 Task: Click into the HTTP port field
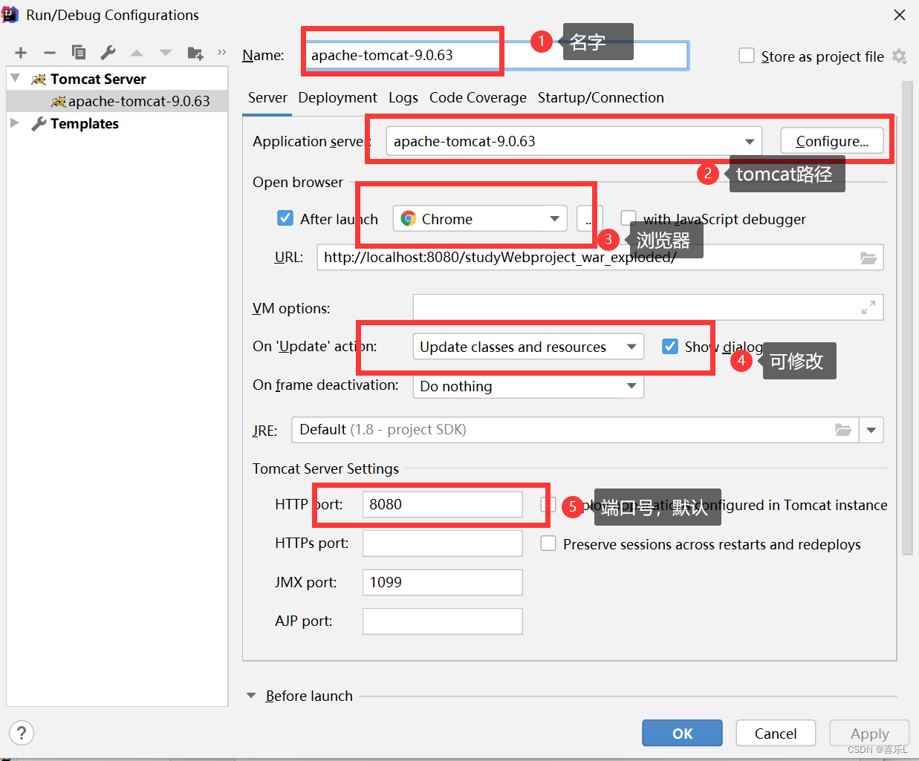[442, 504]
